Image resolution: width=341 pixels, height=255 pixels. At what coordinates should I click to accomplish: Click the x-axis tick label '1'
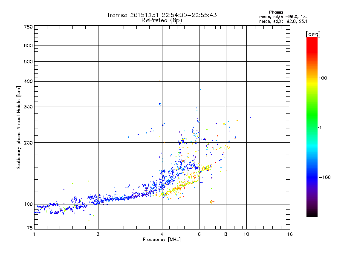click(34, 234)
